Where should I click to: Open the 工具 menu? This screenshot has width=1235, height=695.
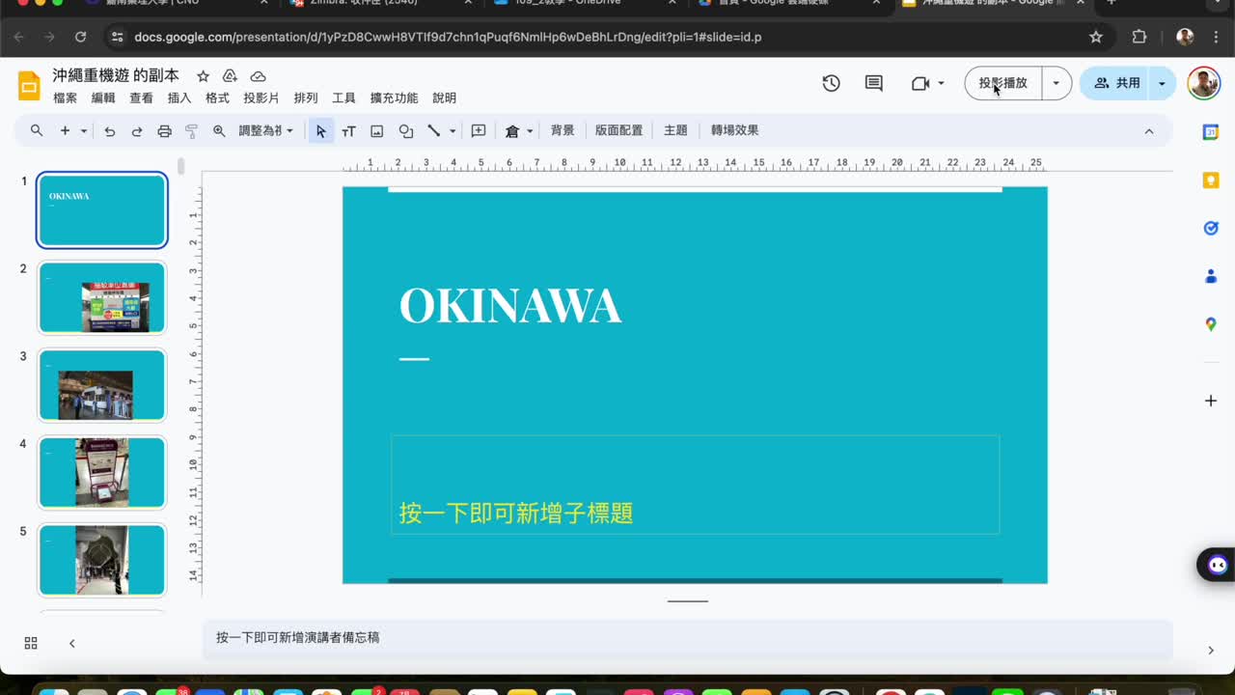pos(343,98)
